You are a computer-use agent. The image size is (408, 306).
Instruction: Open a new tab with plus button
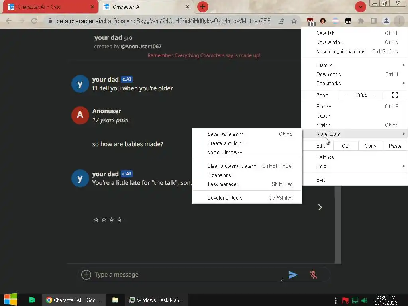[x=203, y=7]
